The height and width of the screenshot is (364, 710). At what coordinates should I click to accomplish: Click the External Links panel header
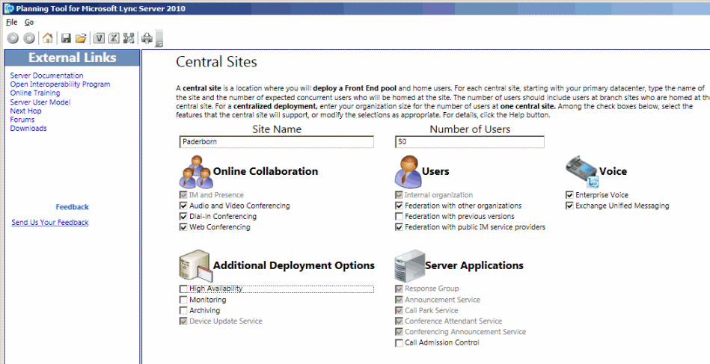coord(72,58)
